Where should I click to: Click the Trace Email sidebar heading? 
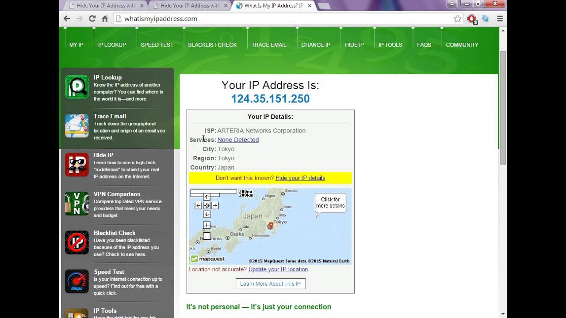tap(110, 116)
